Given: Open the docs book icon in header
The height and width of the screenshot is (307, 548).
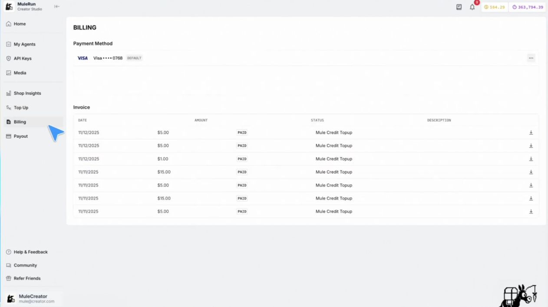Looking at the screenshot, I should tap(459, 7).
